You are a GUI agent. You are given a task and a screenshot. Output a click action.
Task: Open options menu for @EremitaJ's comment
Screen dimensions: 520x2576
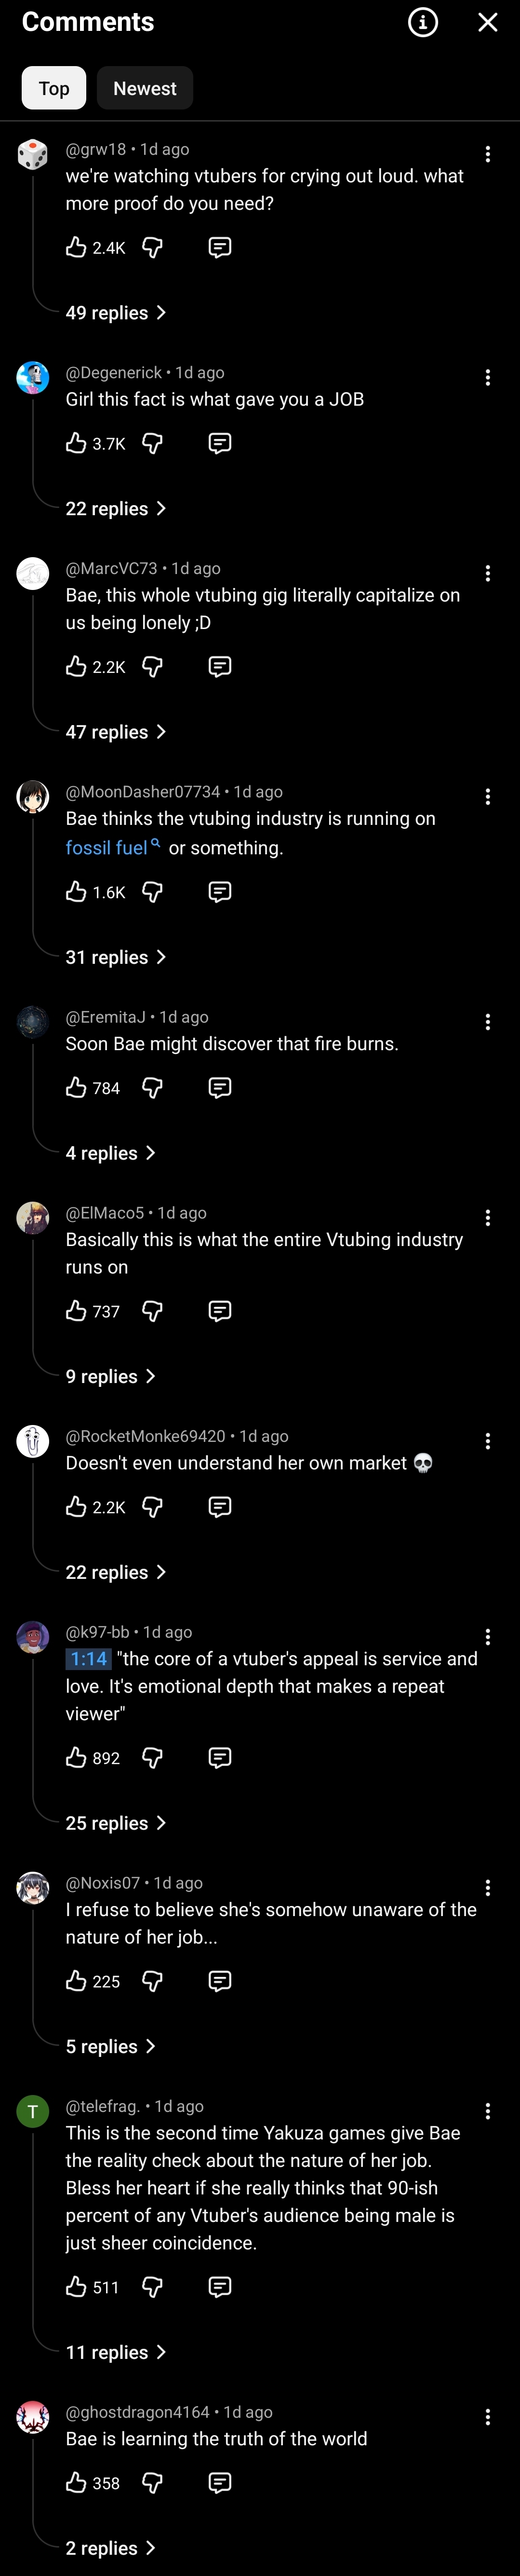pos(487,1022)
